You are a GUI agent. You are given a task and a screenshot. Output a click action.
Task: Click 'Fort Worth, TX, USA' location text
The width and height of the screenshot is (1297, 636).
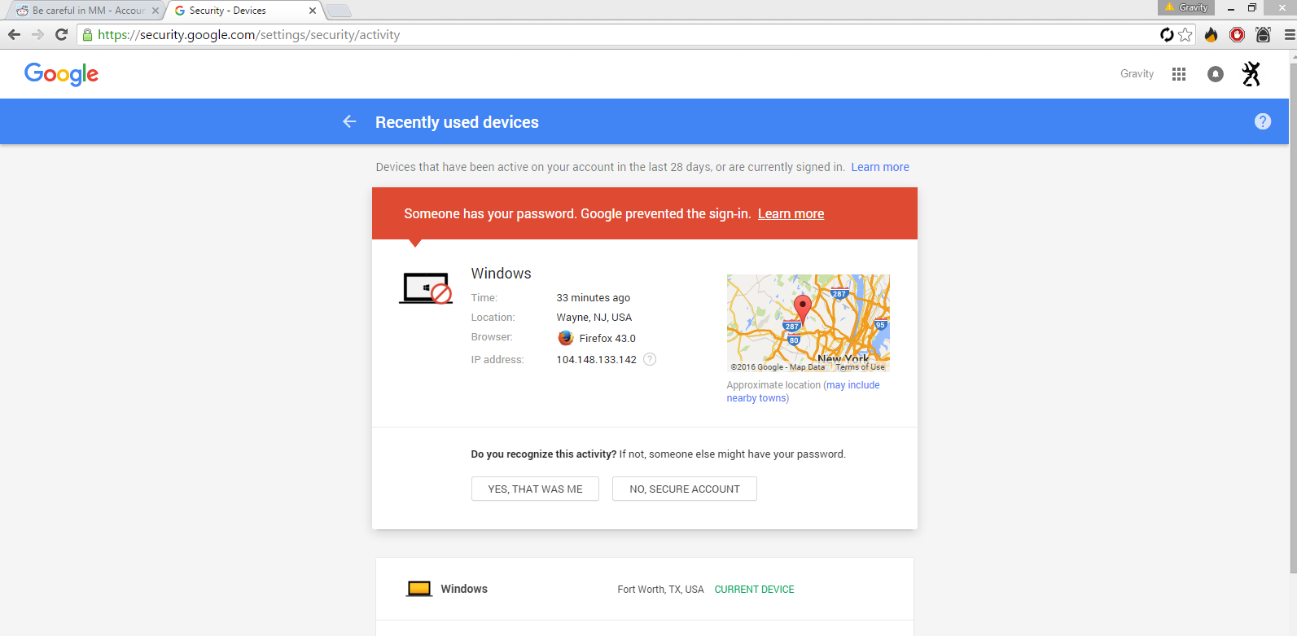pyautogui.click(x=660, y=590)
